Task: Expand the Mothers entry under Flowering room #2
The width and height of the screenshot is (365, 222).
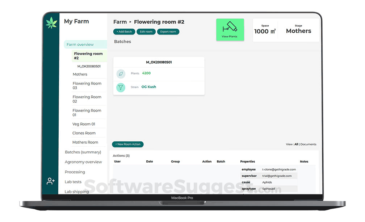Action: coord(80,74)
